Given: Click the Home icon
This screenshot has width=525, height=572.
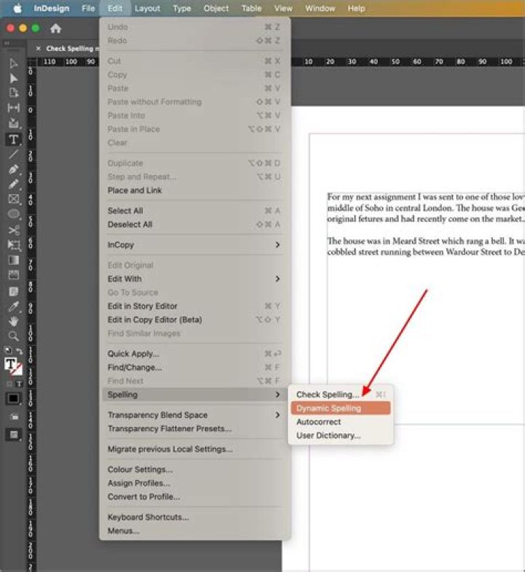Looking at the screenshot, I should [x=55, y=28].
